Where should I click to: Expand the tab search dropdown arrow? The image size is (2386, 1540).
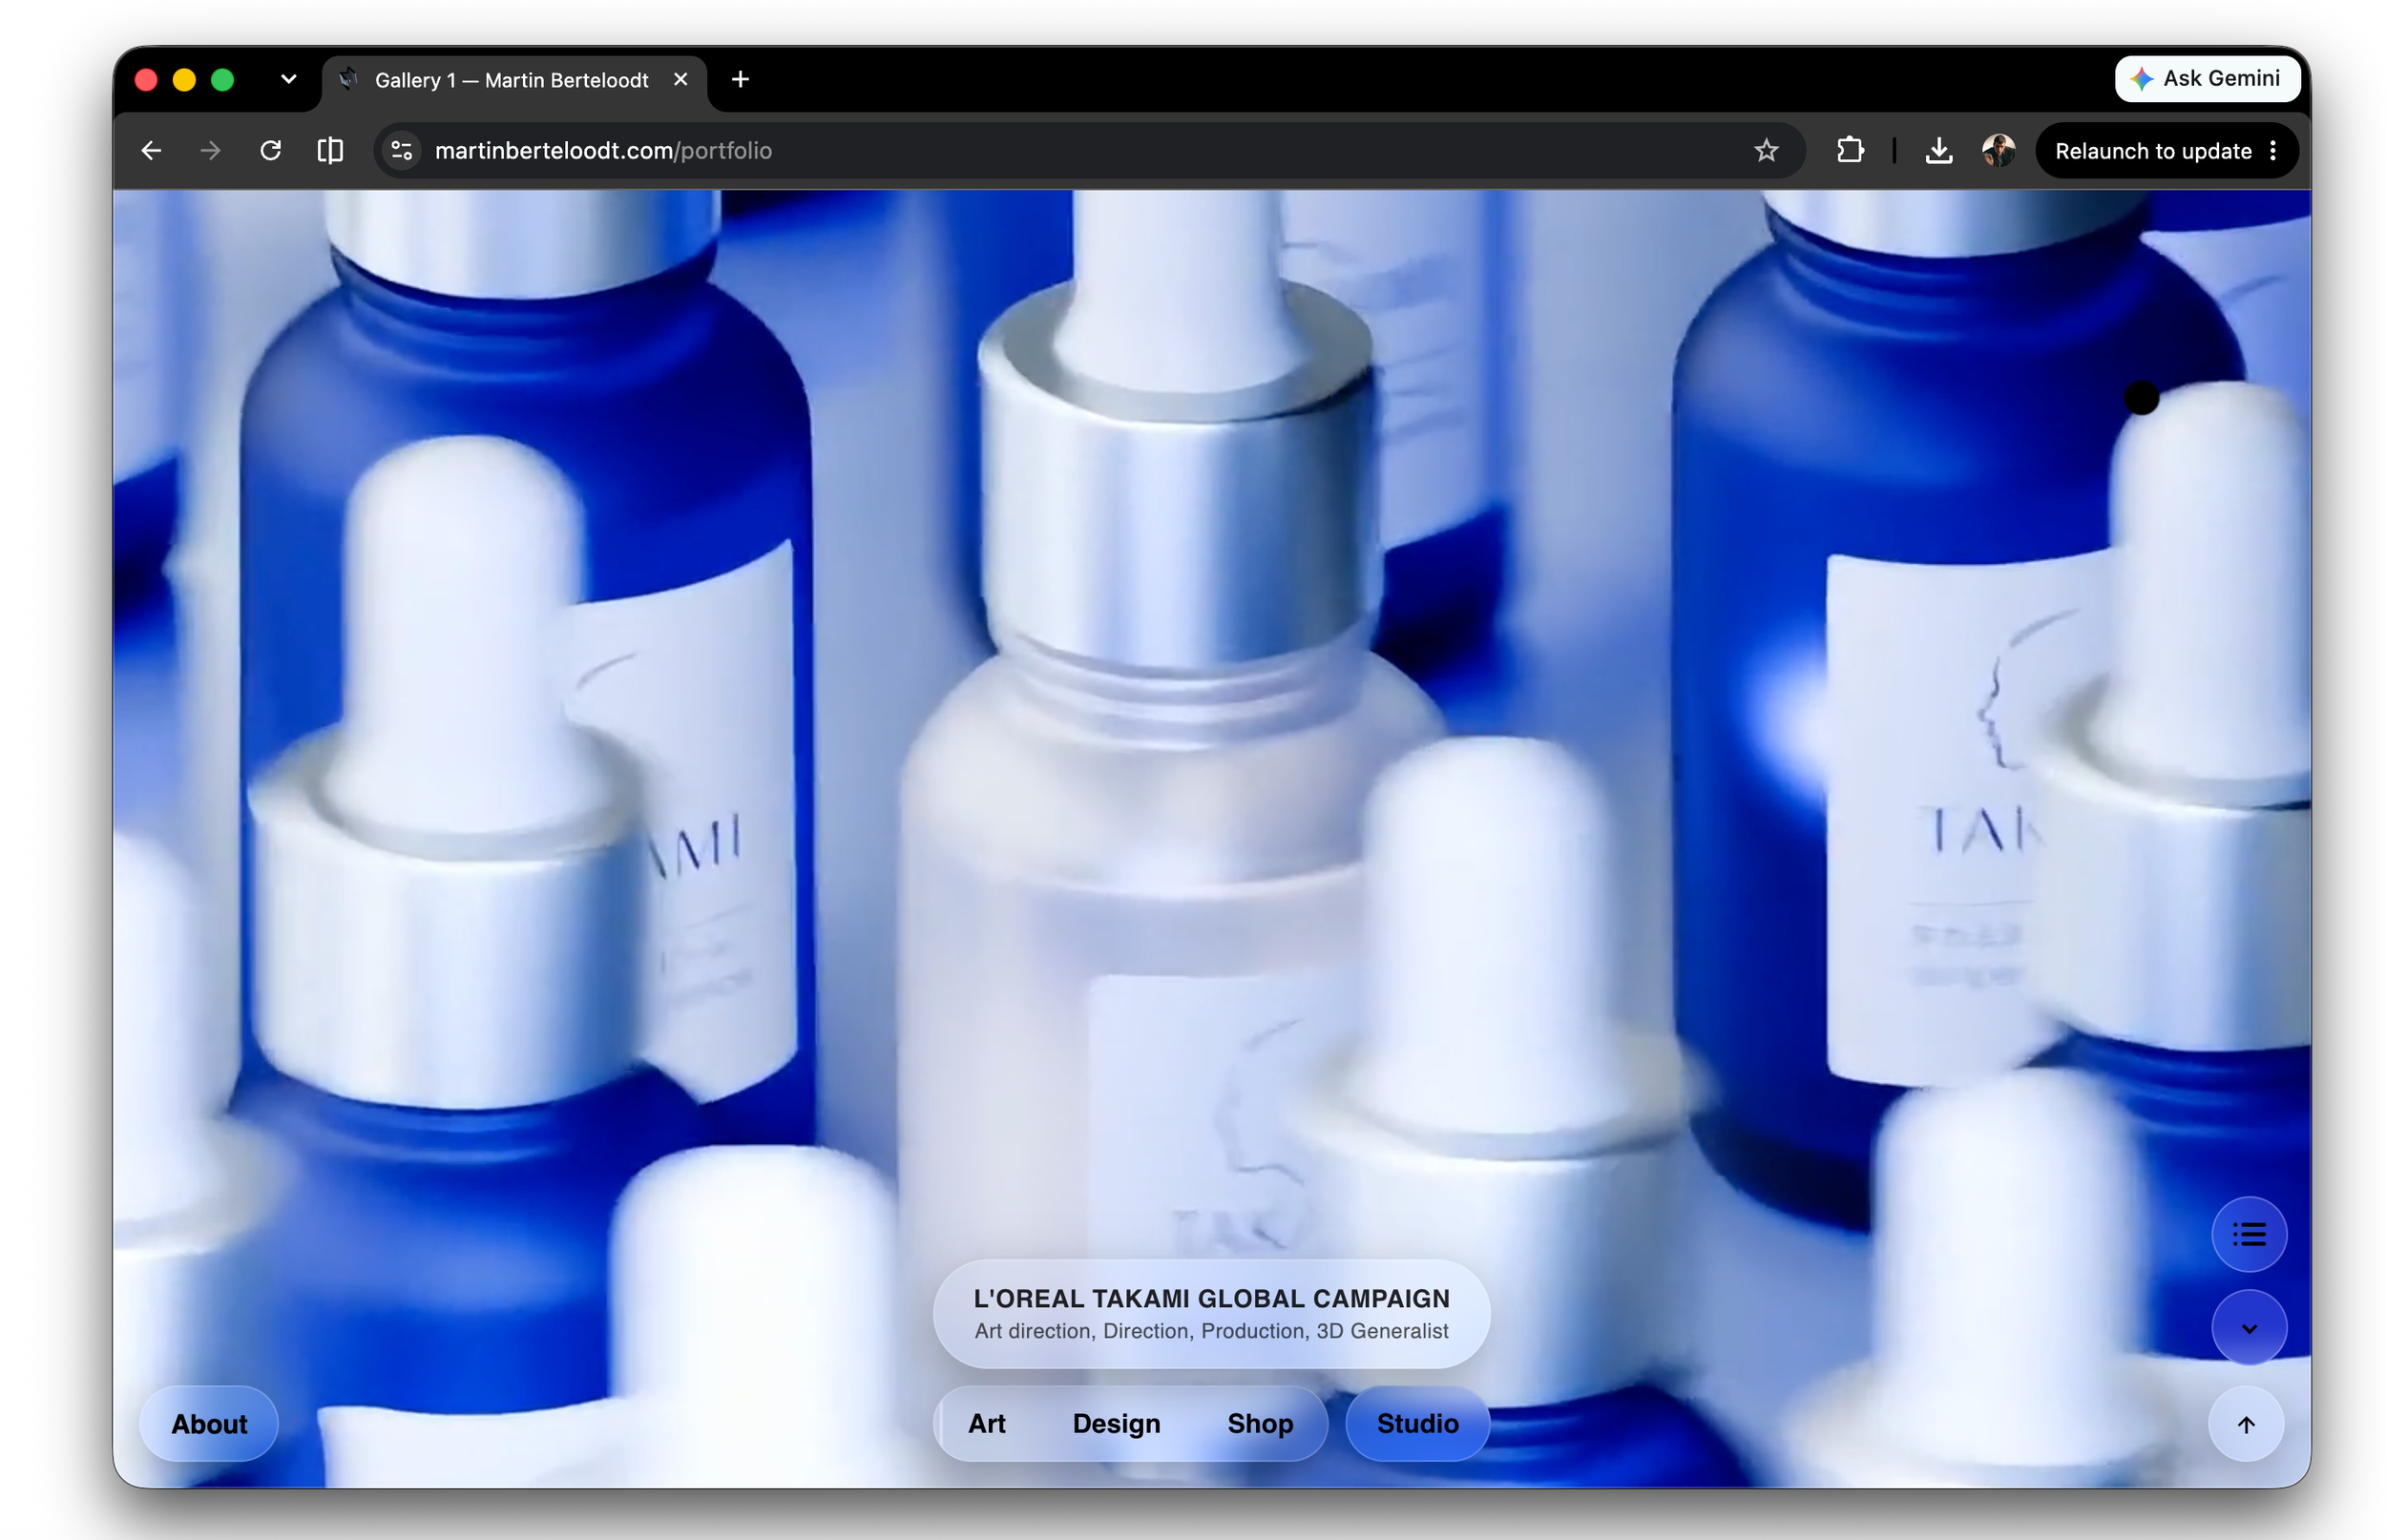(288, 79)
